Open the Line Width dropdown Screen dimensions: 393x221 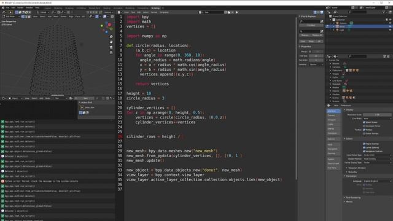(377, 118)
